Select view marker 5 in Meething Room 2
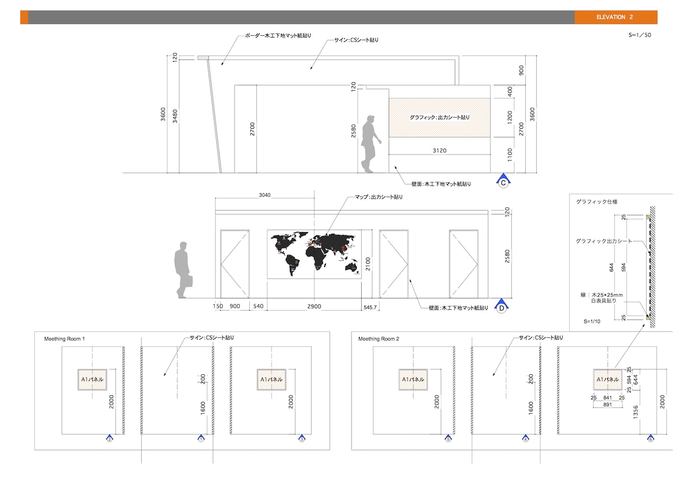 (x=448, y=439)
